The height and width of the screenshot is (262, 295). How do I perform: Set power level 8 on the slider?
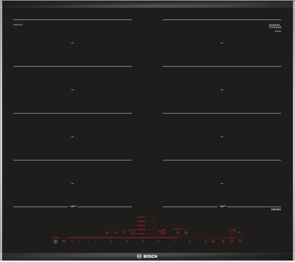point(190,241)
